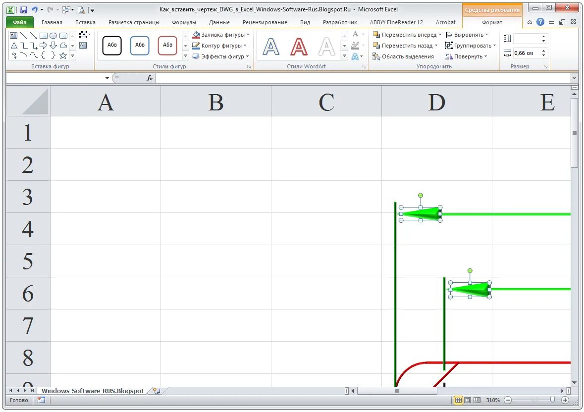
Task: Switch to Формулы tab
Action: point(184,22)
